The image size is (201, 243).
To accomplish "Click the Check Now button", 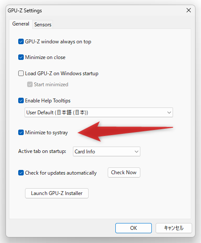I will click(124, 172).
